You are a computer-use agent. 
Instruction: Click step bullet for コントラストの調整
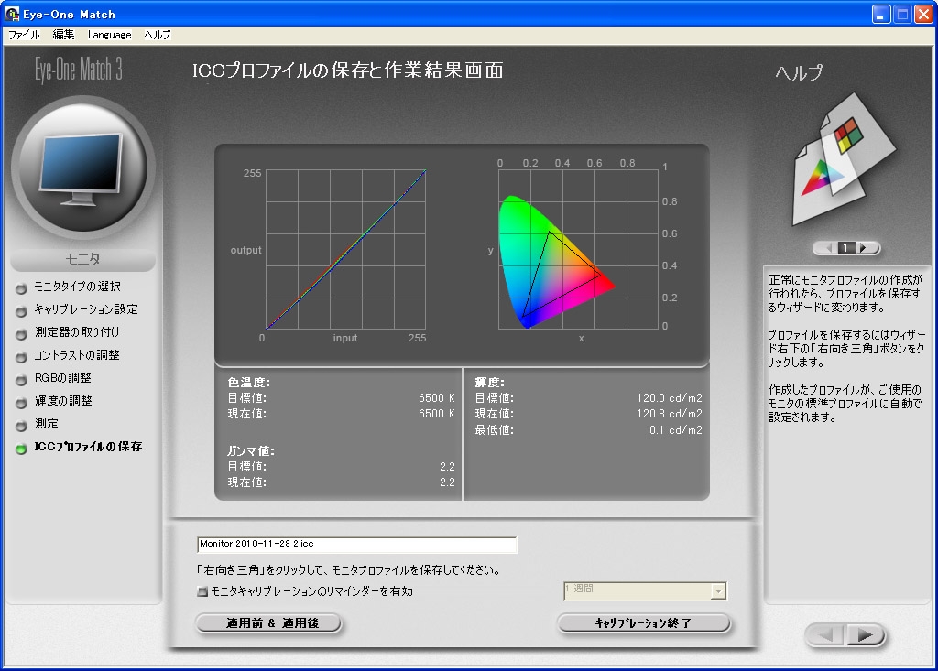tap(22, 357)
